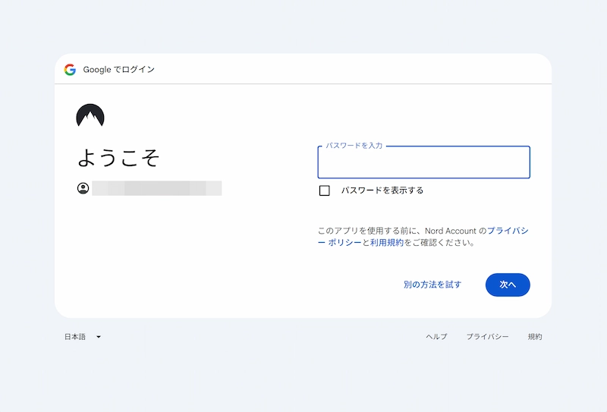Click the Google logo icon
607x412 pixels.
(70, 70)
